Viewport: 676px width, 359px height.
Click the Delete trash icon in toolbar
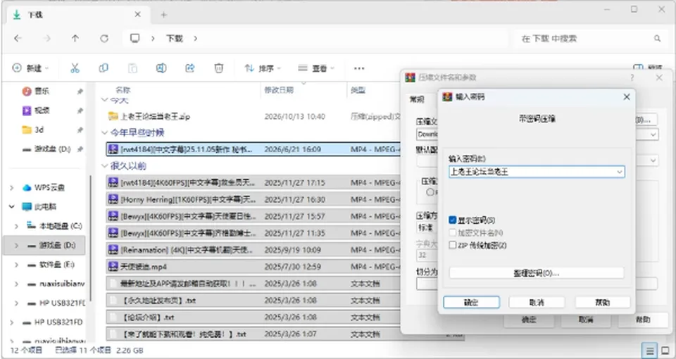tap(219, 68)
